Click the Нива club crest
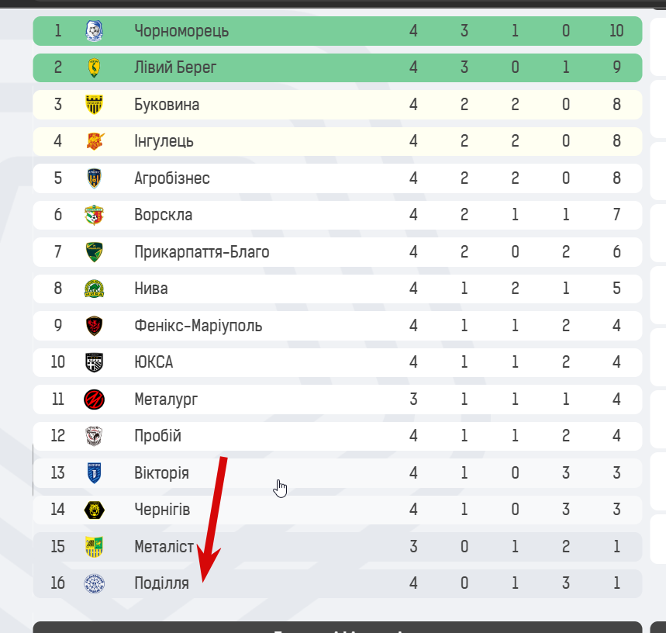This screenshot has width=666, height=633. pos(95,289)
